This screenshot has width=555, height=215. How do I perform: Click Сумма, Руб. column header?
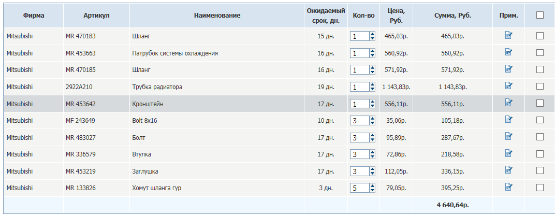(x=452, y=16)
